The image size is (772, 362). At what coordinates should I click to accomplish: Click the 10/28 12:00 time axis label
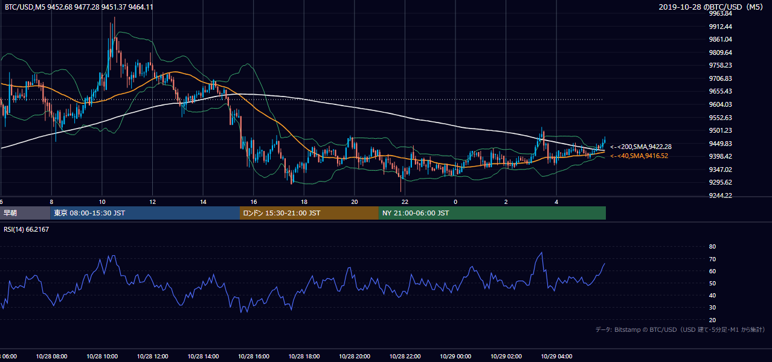pos(152,357)
